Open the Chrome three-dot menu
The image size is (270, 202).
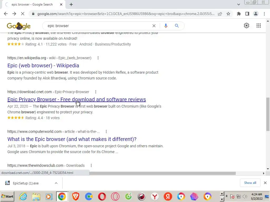pyautogui.click(x=264, y=14)
